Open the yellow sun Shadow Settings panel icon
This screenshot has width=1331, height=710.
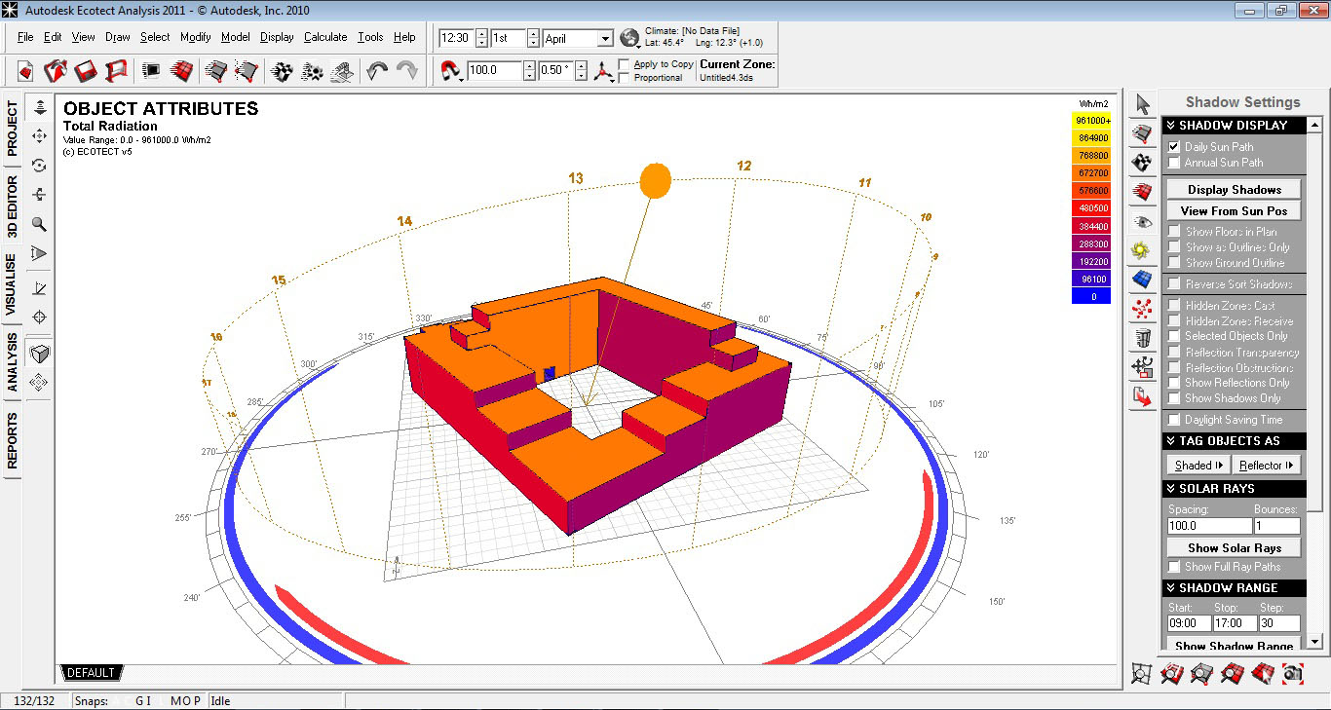[x=1143, y=250]
